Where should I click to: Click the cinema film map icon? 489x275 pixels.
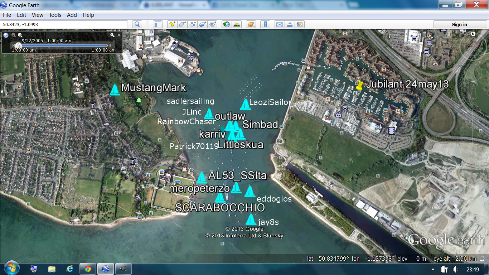point(392,130)
